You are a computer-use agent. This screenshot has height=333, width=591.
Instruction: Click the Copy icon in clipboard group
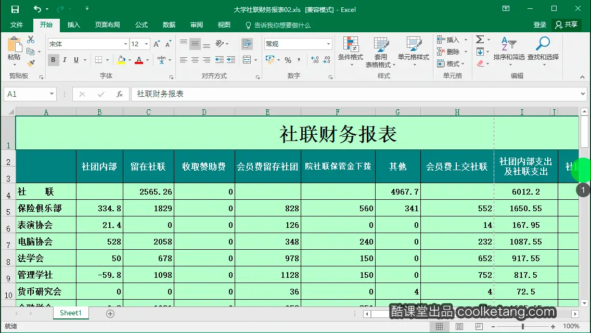point(31,52)
